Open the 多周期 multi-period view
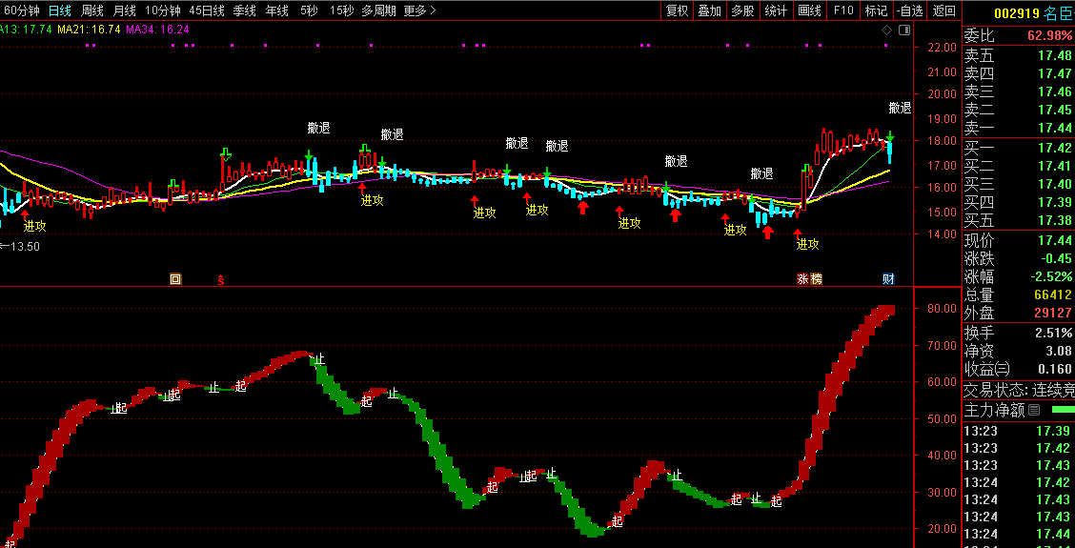The image size is (1075, 548). [380, 10]
